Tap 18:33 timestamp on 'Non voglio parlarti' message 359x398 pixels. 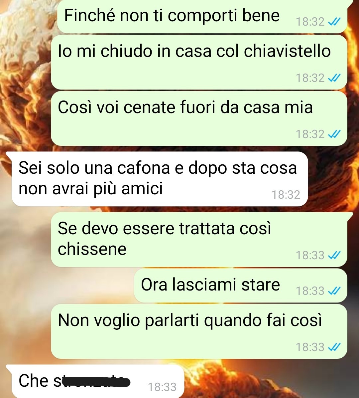tap(310, 347)
